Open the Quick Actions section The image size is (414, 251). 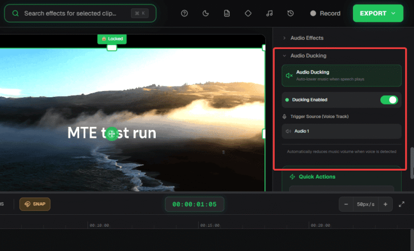click(x=317, y=177)
